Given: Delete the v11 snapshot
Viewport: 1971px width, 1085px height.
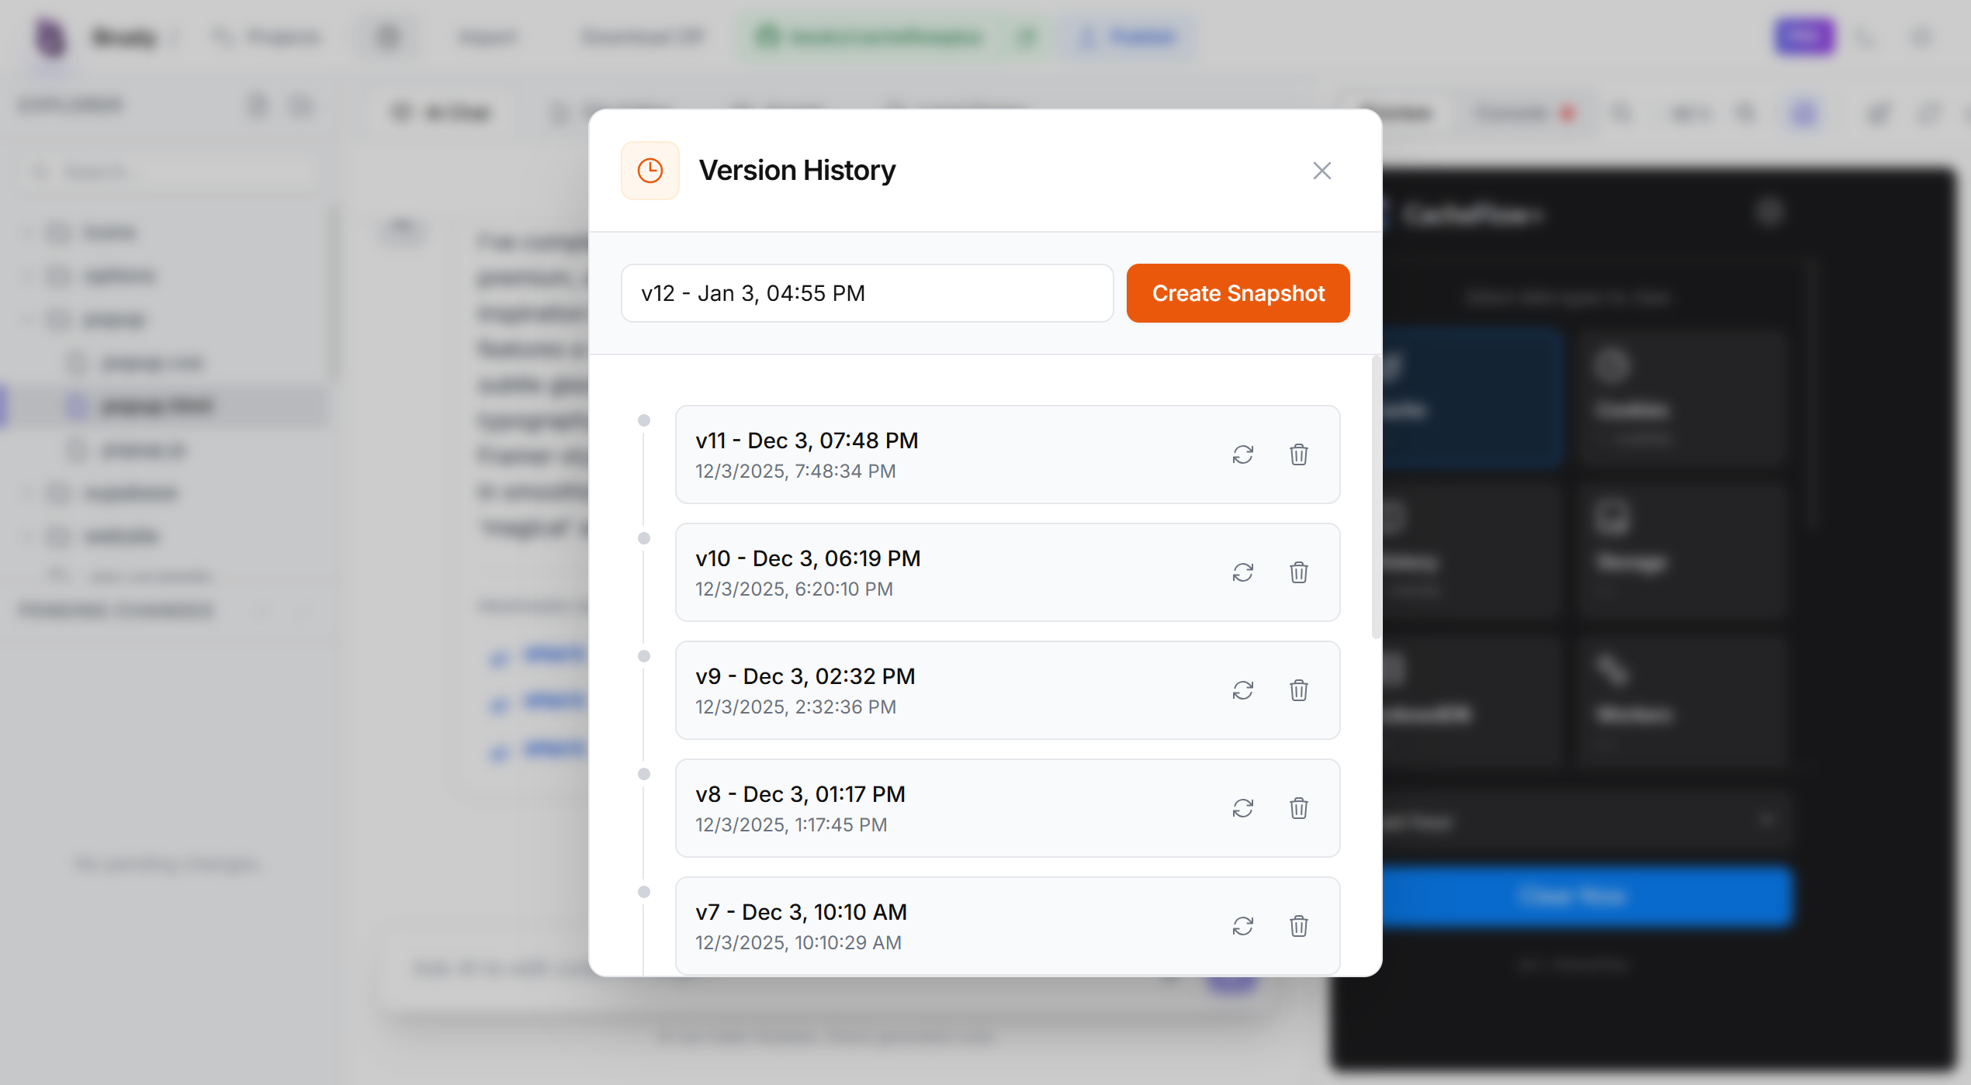Looking at the screenshot, I should coord(1298,454).
